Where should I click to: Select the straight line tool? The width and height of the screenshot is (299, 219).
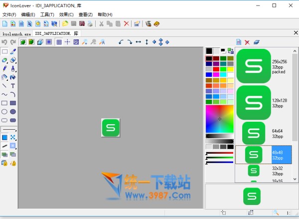pos(4,86)
